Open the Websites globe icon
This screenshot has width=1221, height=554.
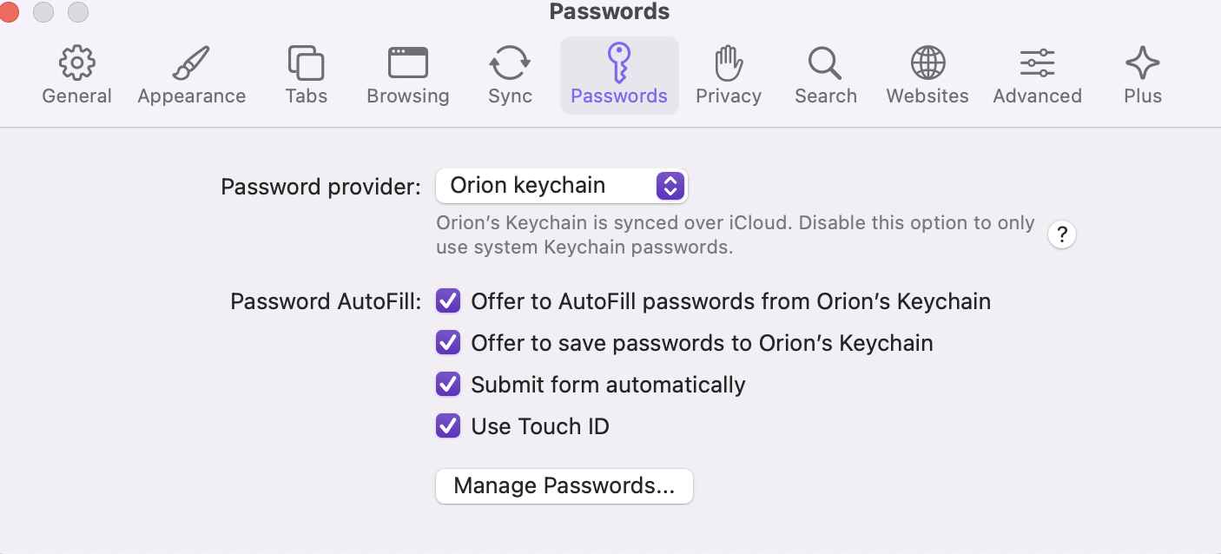[927, 63]
